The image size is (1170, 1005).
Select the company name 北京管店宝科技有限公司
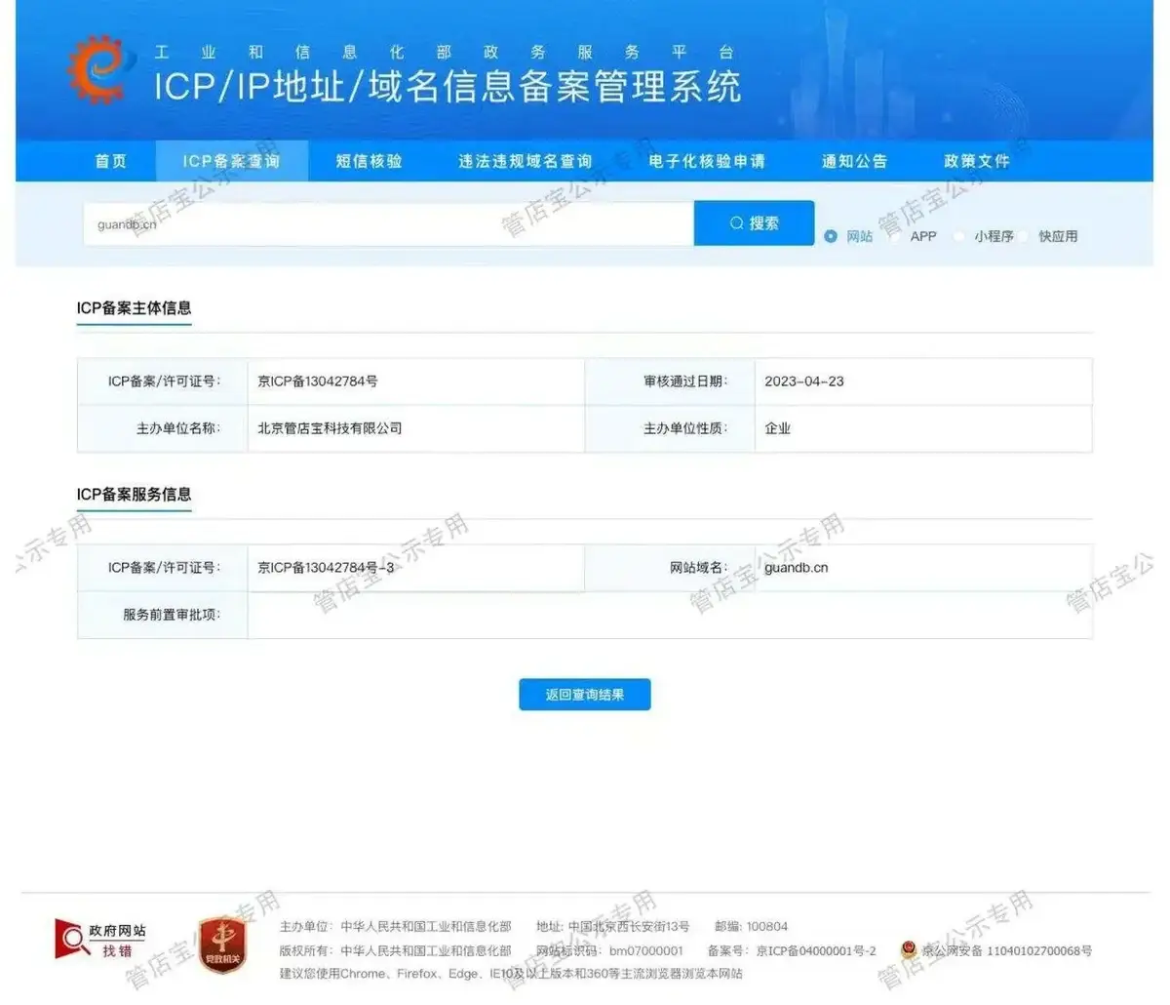[330, 428]
